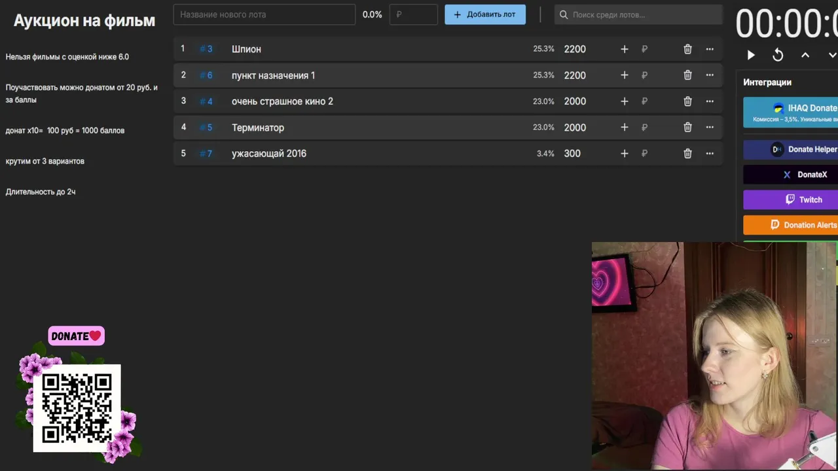Decrease timer with down chevron
Screen dimensions: 838x471
(x=832, y=56)
